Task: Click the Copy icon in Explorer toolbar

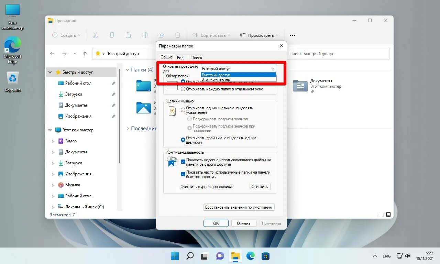Action: point(112,35)
